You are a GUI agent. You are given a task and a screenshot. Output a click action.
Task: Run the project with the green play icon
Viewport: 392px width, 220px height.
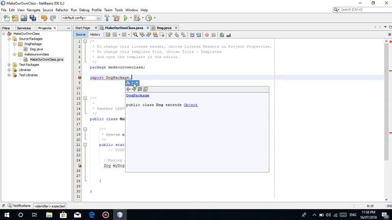click(126, 18)
